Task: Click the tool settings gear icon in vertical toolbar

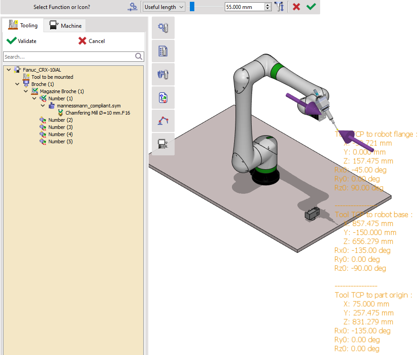Action: [x=163, y=28]
